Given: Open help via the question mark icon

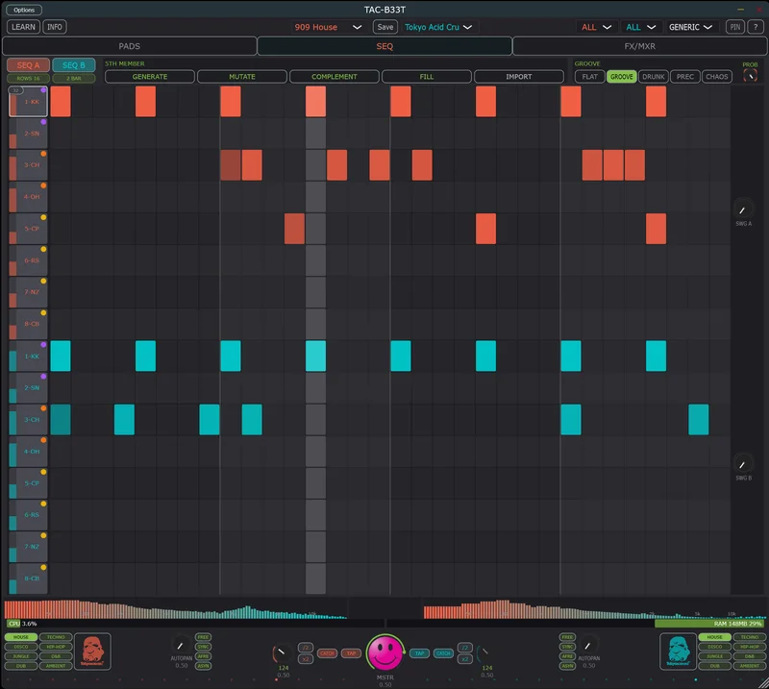Looking at the screenshot, I should [756, 27].
